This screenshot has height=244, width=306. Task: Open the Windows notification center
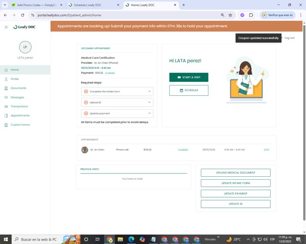tap(298, 239)
